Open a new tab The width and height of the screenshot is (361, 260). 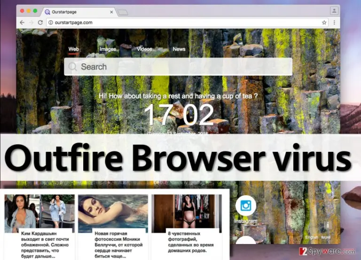pos(123,12)
